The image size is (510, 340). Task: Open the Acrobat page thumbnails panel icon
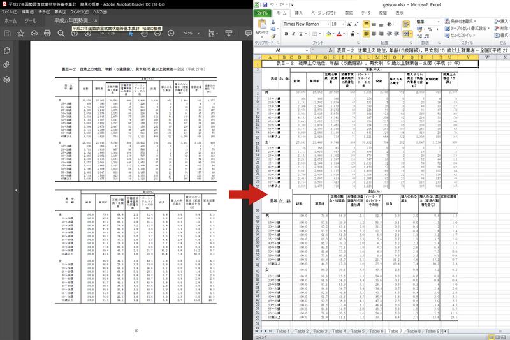coord(6,50)
